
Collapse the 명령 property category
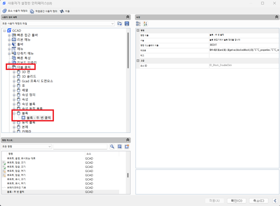[x=138, y=31]
